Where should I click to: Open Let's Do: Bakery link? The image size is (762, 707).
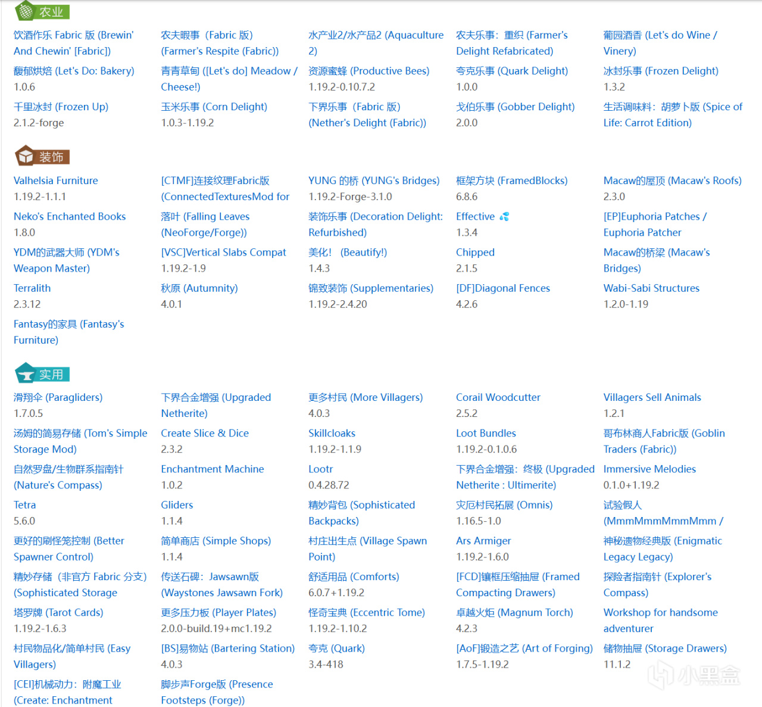coord(74,71)
